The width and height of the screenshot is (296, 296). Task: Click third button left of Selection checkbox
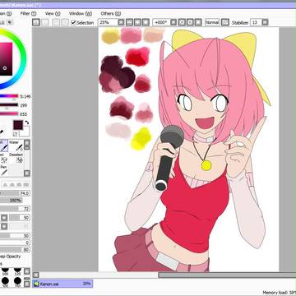click(56, 22)
